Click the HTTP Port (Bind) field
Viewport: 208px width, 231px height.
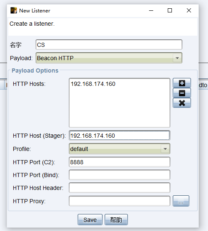tap(120, 175)
